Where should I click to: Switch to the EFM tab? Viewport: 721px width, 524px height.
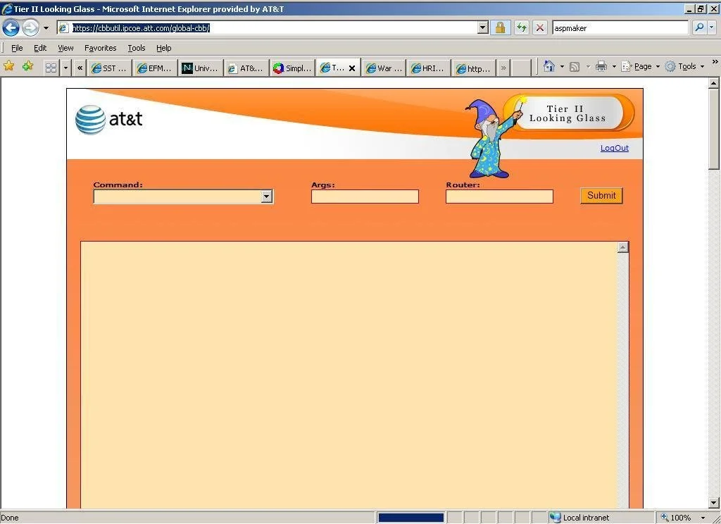(154, 68)
